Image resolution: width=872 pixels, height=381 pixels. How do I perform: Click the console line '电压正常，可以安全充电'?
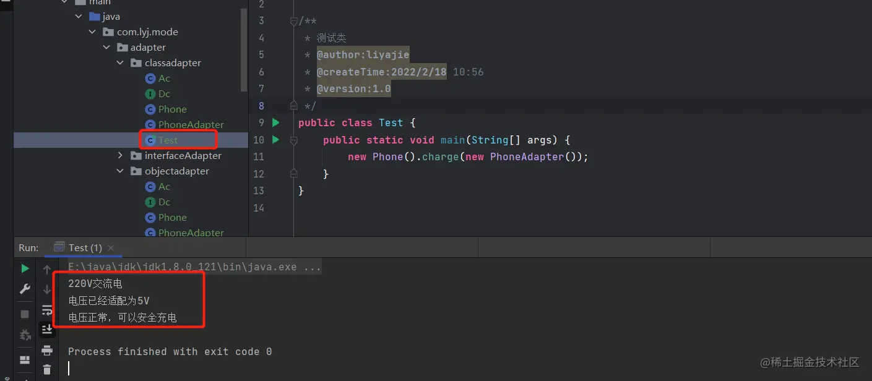(x=123, y=317)
